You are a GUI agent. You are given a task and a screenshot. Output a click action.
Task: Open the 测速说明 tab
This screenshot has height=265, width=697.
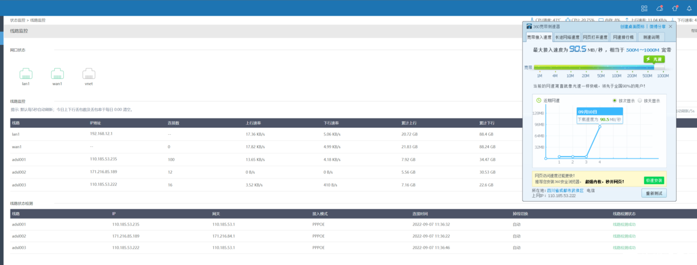pos(651,37)
